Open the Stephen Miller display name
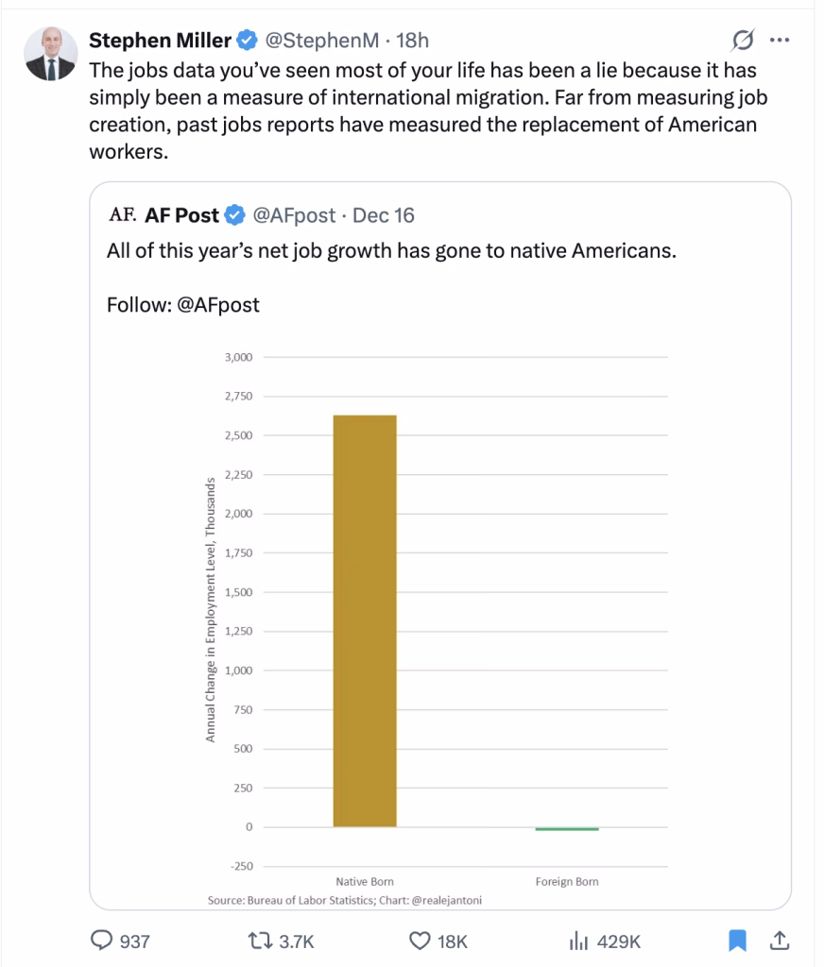This screenshot has width=824, height=967. point(160,41)
